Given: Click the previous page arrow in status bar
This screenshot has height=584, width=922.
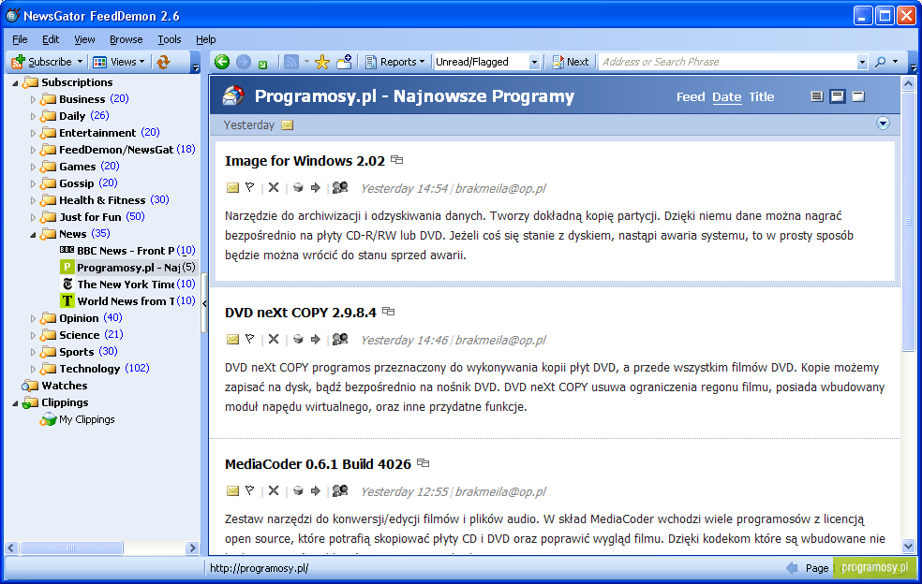Looking at the screenshot, I should 792,567.
